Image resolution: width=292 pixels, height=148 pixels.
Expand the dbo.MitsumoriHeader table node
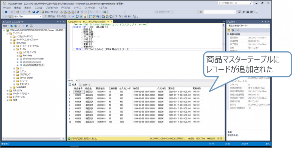coord(17,59)
